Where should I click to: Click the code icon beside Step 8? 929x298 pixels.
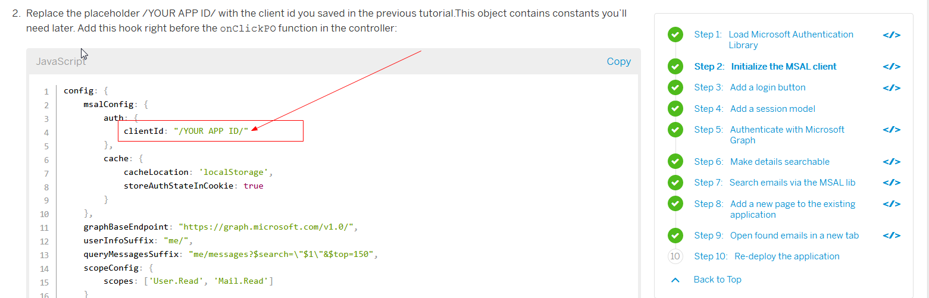(x=892, y=204)
